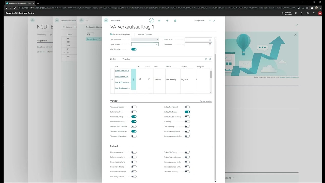Disable Verkaufslieferung switch

pyautogui.click(x=187, y=112)
